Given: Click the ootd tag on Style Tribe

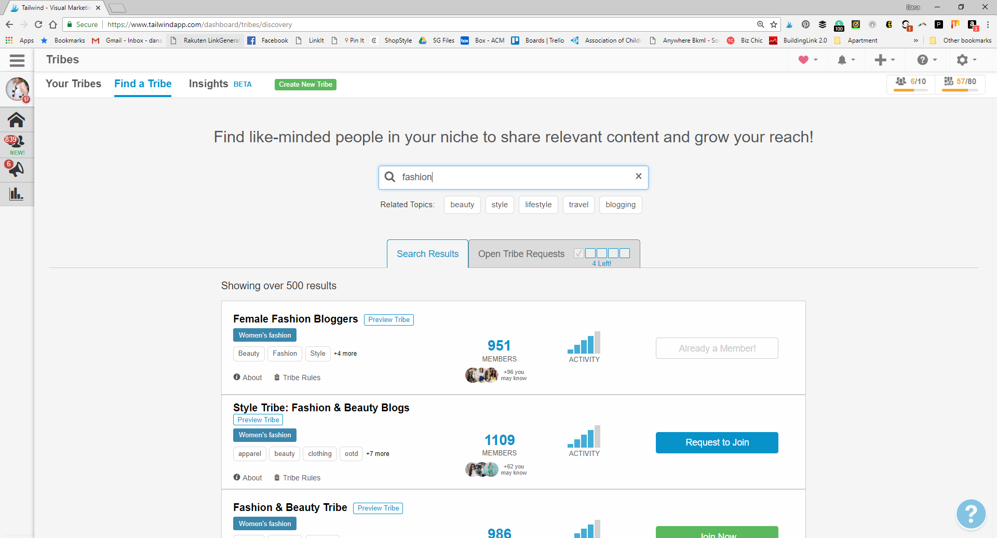Looking at the screenshot, I should coord(352,454).
